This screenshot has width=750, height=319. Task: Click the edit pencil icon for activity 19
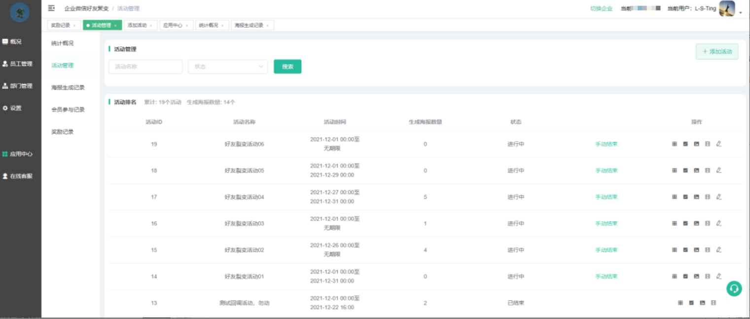[718, 144]
